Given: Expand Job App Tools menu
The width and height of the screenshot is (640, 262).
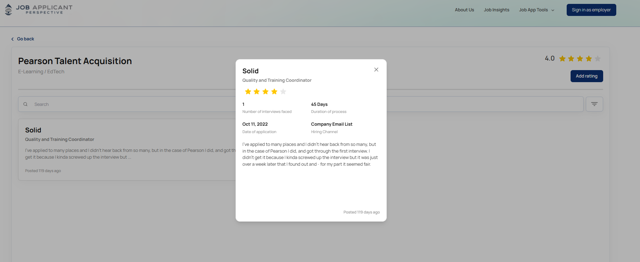Looking at the screenshot, I should pyautogui.click(x=537, y=10).
